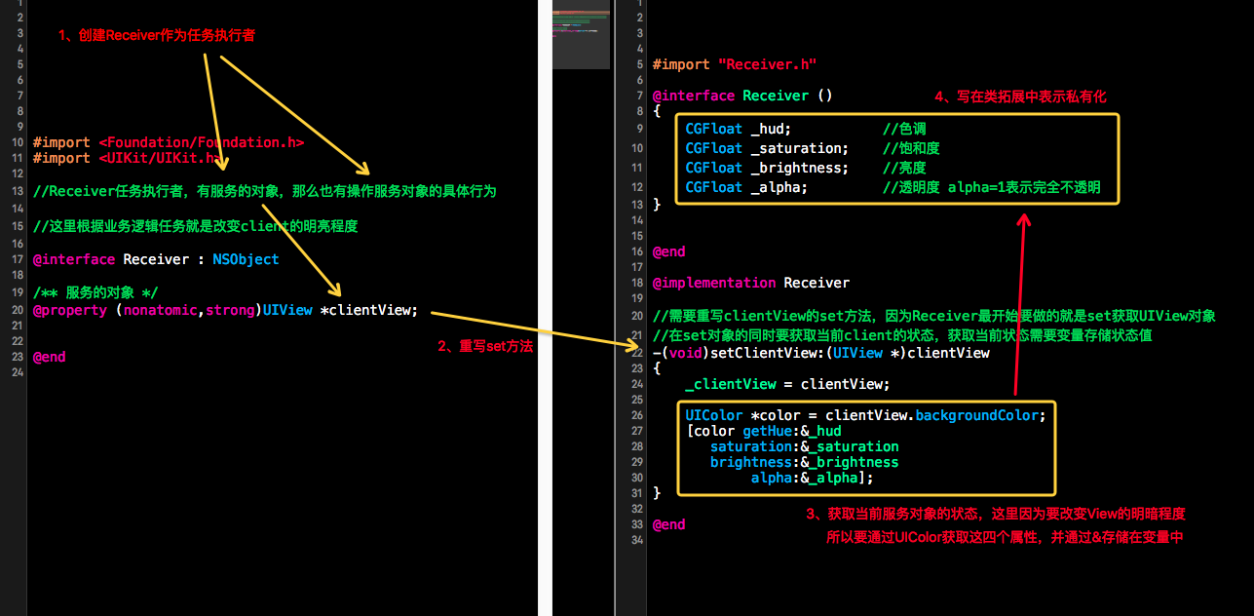The image size is (1254, 616).
Task: Click the //色调 comment
Action: (x=904, y=129)
